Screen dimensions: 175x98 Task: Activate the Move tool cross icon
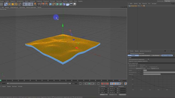click(9, 4)
